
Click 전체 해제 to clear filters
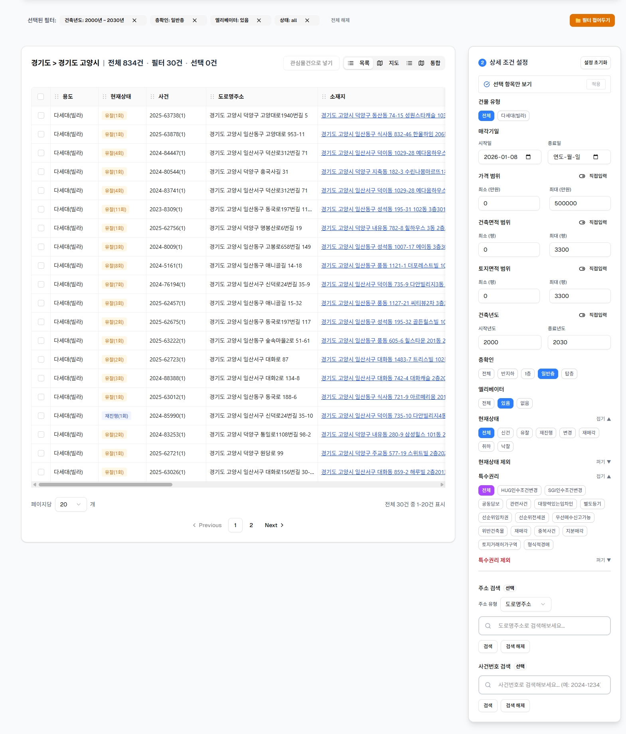coord(340,20)
